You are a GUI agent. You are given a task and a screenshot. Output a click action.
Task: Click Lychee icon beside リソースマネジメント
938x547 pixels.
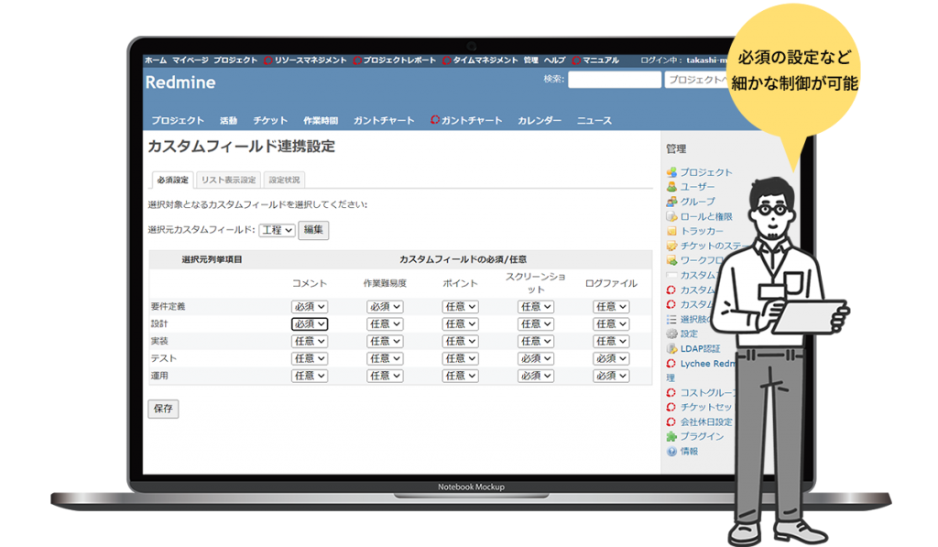point(268,60)
